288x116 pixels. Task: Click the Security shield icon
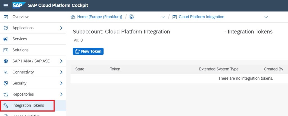(6, 83)
